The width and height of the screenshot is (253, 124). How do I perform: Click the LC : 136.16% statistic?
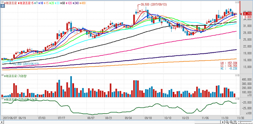pyautogui.click(x=229, y=66)
